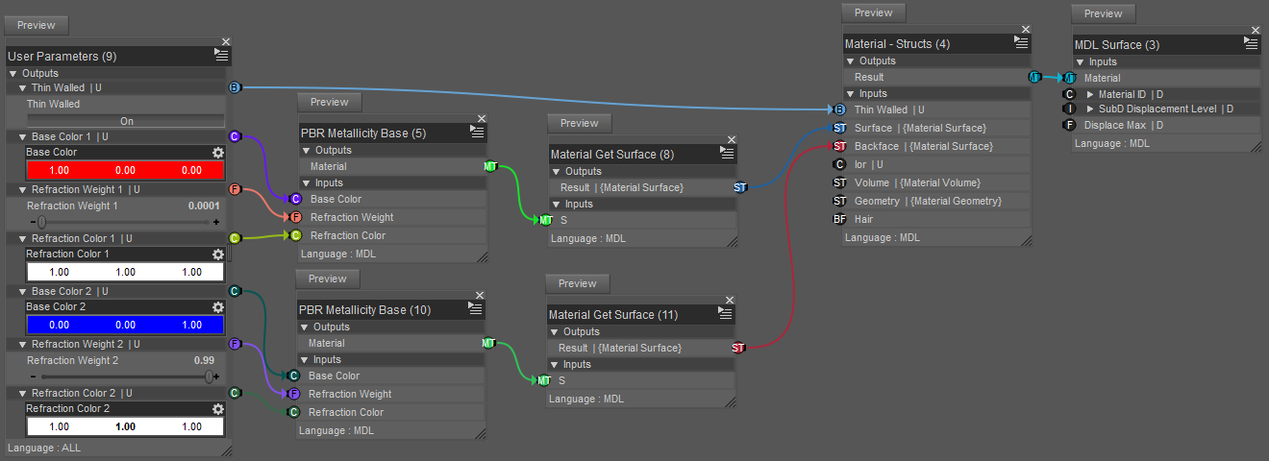
Task: Open User Parameters node options menu icon
Action: [x=221, y=57]
